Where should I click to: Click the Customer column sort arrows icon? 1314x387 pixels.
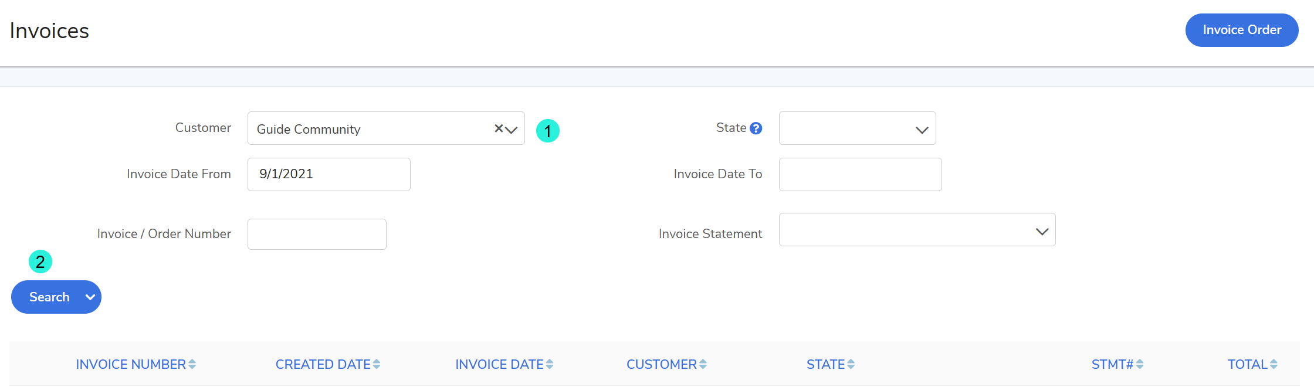(703, 365)
